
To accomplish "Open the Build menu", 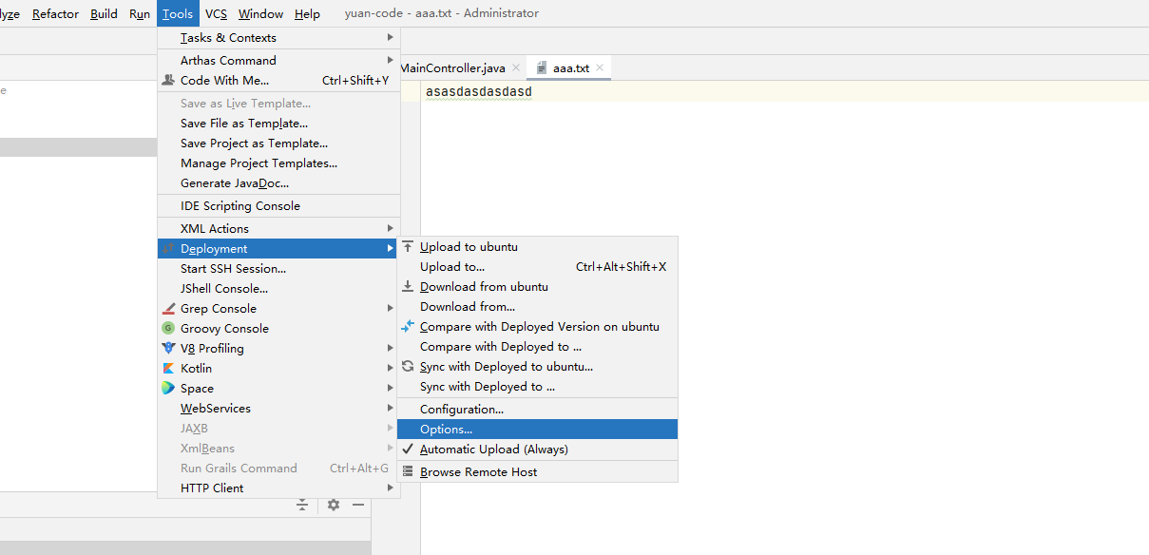I will (105, 13).
